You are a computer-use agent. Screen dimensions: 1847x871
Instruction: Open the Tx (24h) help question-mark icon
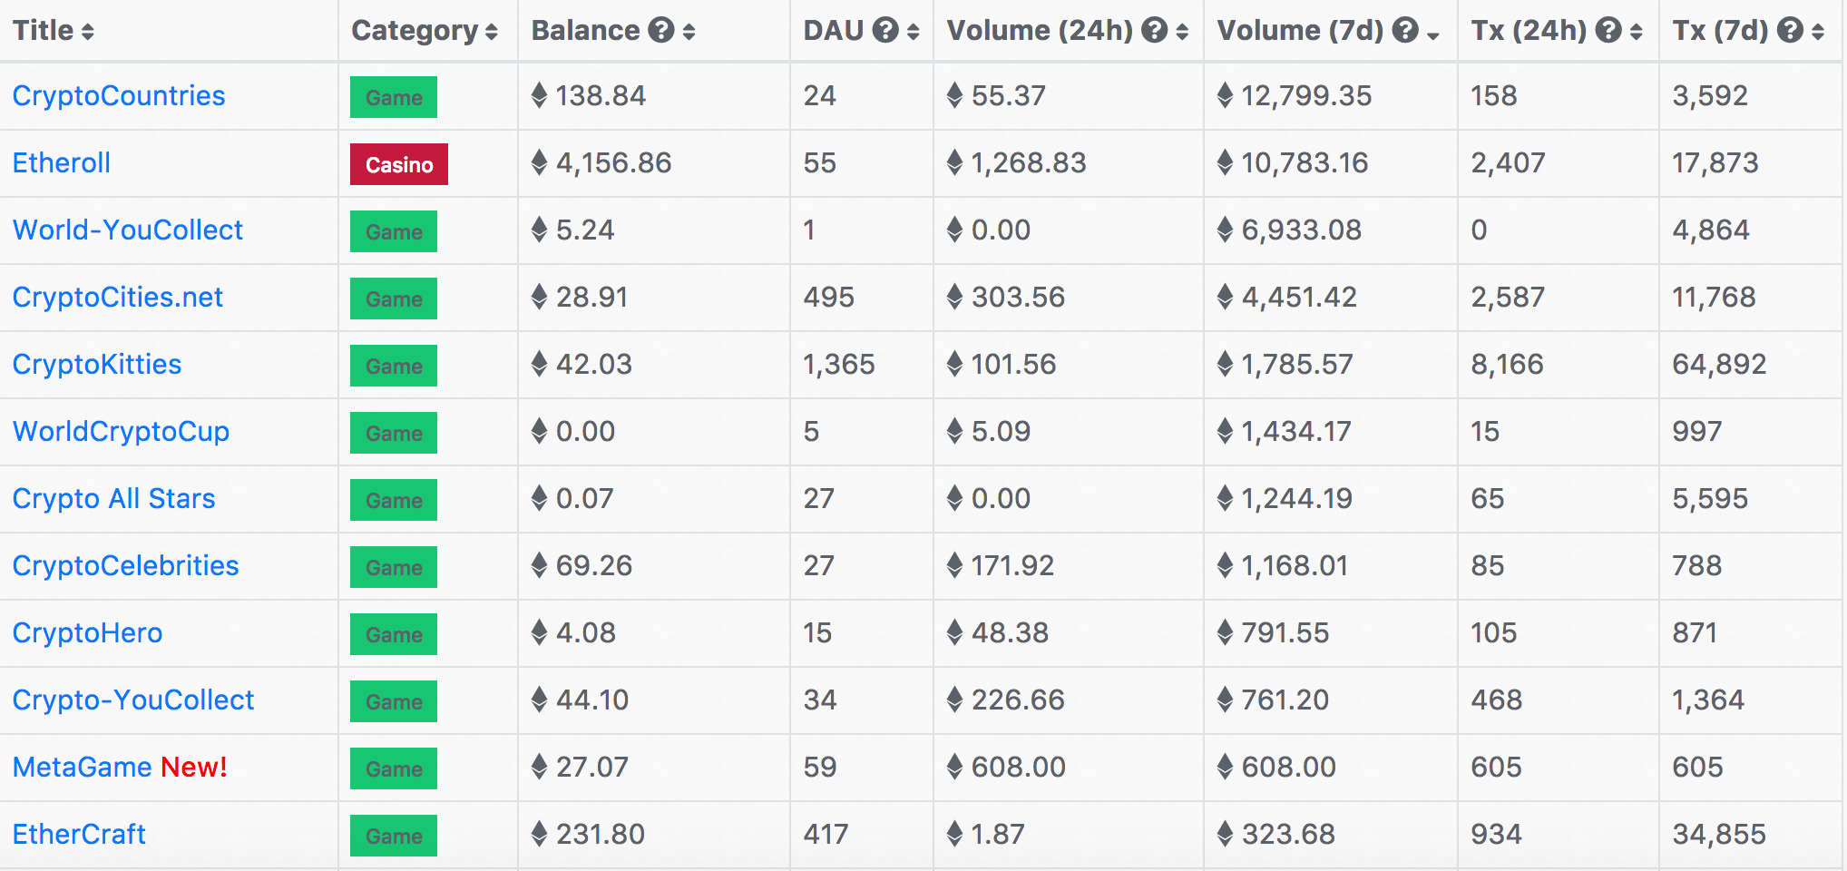(x=1608, y=31)
